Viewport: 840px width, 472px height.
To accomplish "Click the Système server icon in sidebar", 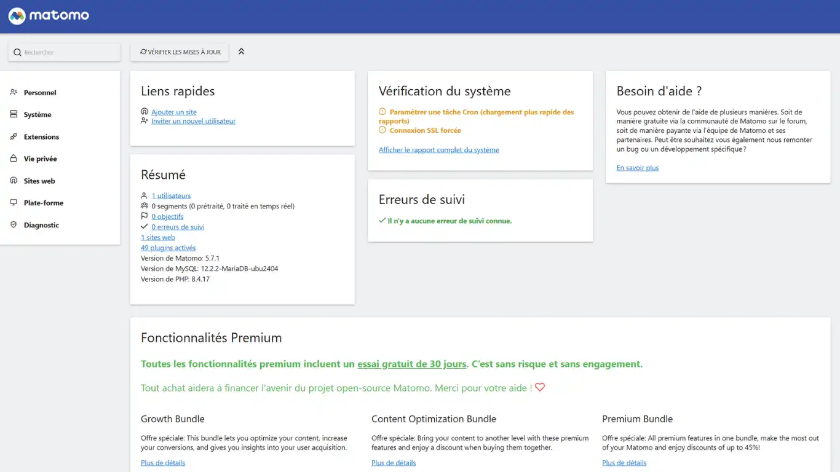I will coord(14,114).
